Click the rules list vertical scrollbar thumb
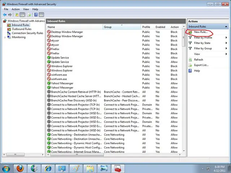Viewport: 231px width, 173px height. pos(184,37)
